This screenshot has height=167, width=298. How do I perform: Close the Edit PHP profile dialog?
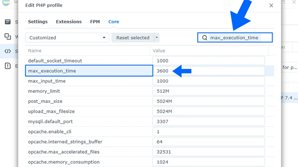271,6
